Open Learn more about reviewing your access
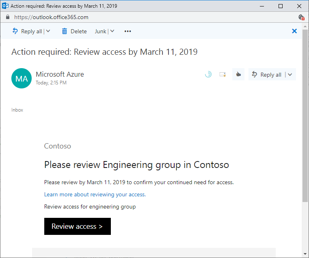Screen dimensions: 309x258 pos(95,194)
